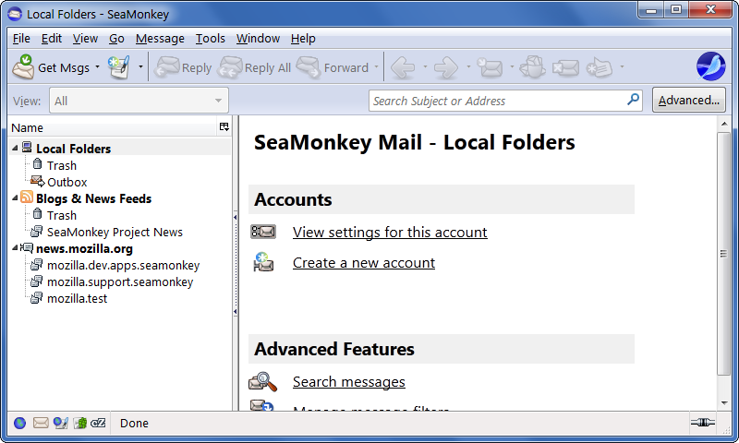Open the Compose button dropdown arrow
The width and height of the screenshot is (739, 443).
(140, 67)
